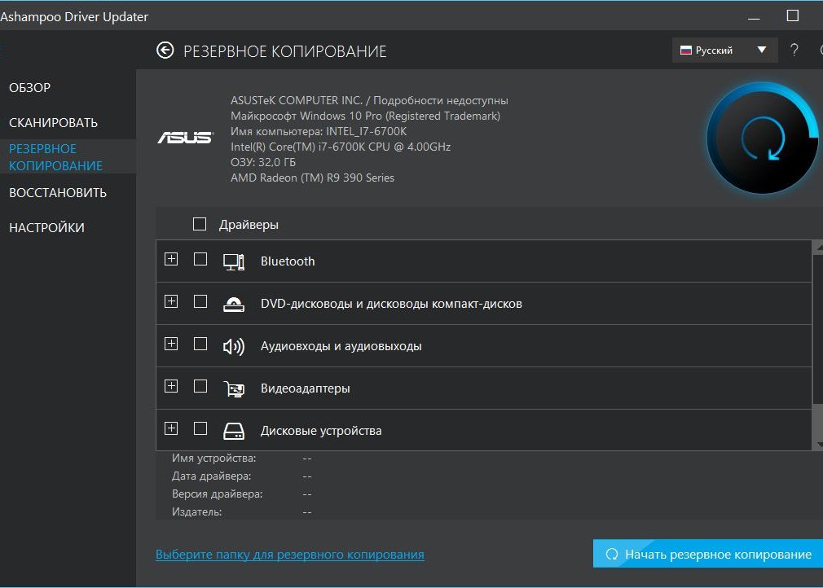This screenshot has width=823, height=588.
Task: Expand the Аудиовходы и аудиовыходы group
Action: click(171, 344)
